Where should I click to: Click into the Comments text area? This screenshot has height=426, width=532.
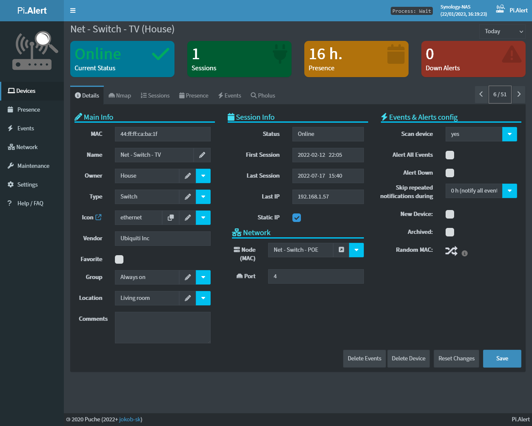(163, 328)
